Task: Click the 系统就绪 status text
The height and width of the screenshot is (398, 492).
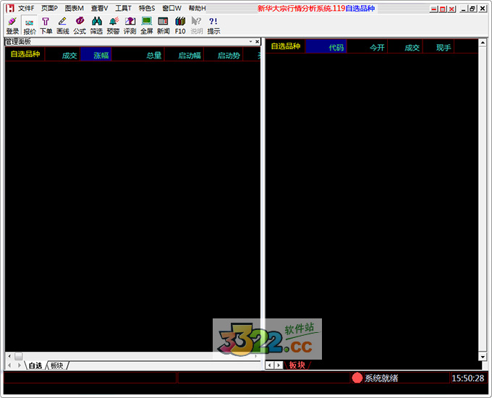Action: [381, 378]
